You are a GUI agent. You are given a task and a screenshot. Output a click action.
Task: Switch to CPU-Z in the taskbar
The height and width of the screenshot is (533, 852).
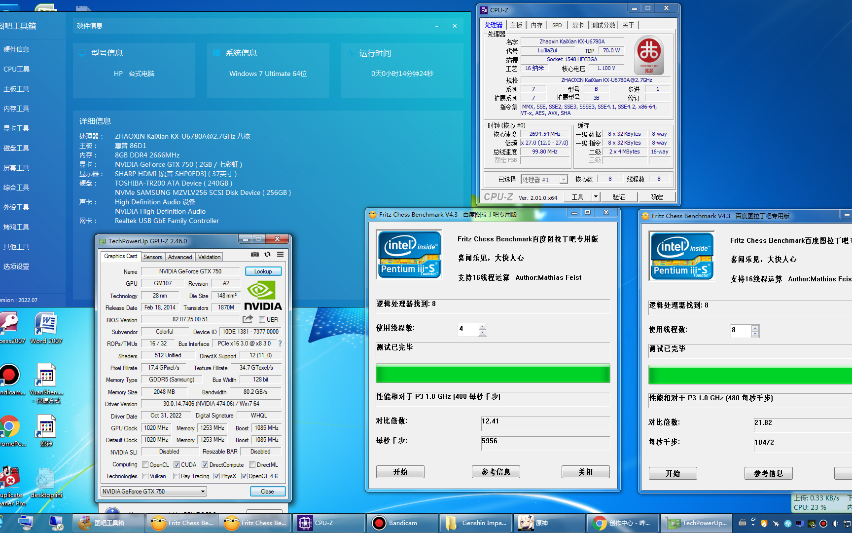pos(328,523)
